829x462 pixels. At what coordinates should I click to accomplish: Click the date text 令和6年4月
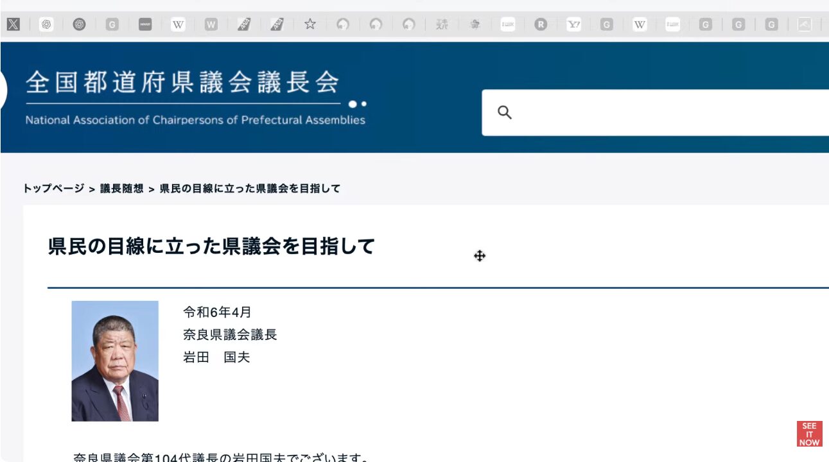coord(217,312)
